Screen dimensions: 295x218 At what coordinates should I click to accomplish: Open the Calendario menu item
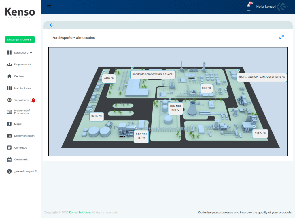[21, 160]
